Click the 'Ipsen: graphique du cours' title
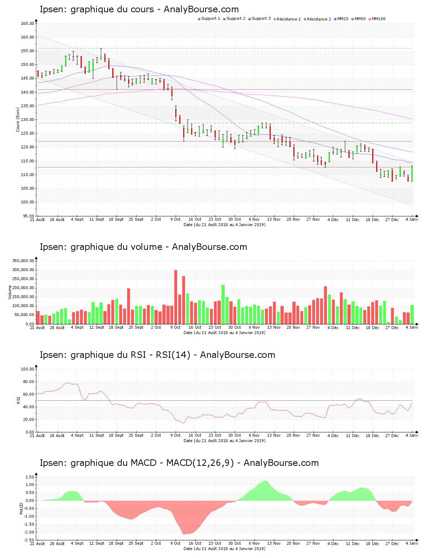The image size is (432, 558). click(x=139, y=9)
